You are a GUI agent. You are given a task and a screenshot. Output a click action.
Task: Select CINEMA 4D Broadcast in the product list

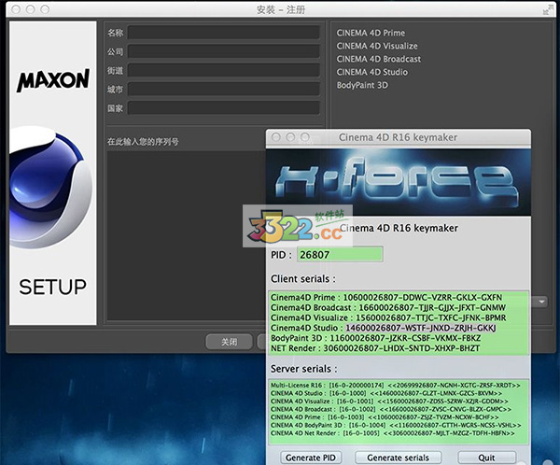point(379,59)
